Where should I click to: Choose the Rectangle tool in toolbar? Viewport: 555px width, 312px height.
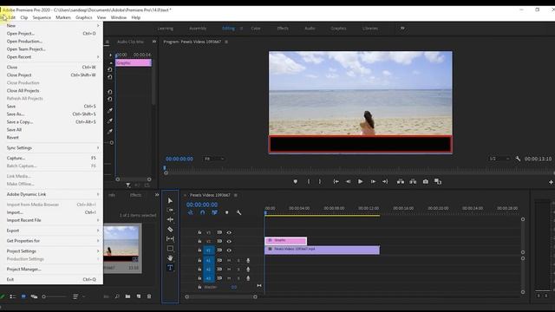tap(170, 249)
